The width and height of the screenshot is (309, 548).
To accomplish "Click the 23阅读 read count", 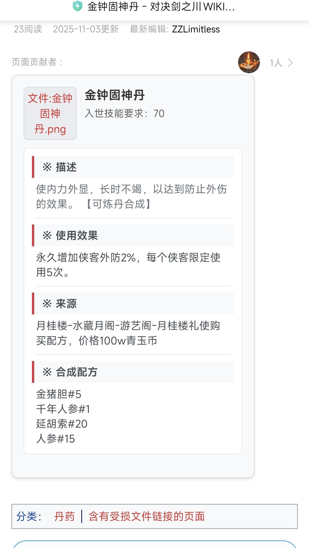I will tap(28, 29).
